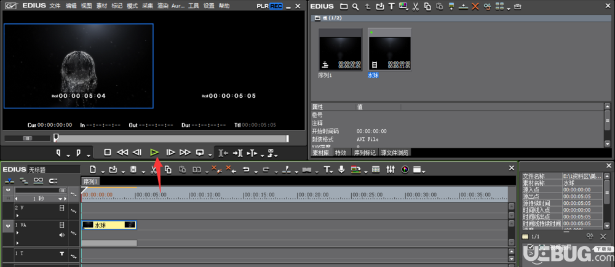Screen dimensions: 615x267
Task: Mute audio speaker on track 1 VA
Action: pos(61,235)
